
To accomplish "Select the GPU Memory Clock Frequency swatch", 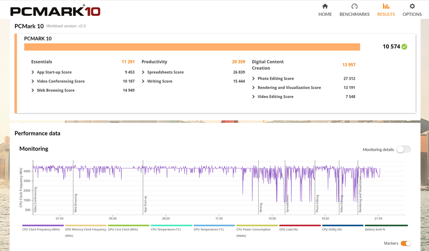I will click(x=86, y=225).
